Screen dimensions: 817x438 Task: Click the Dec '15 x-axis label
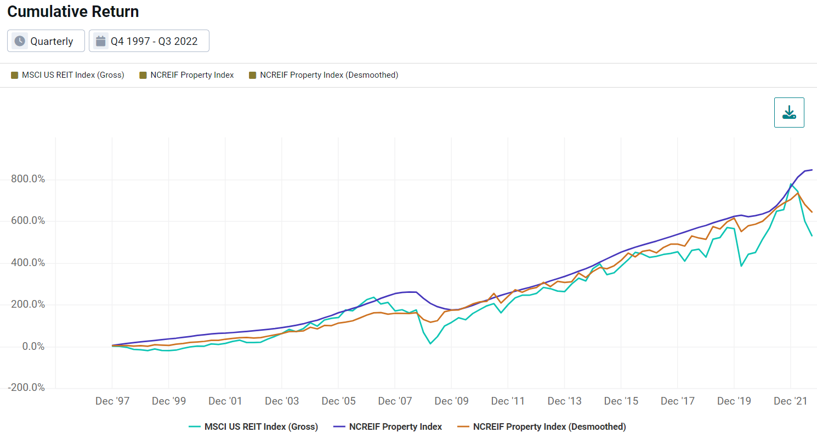(621, 401)
